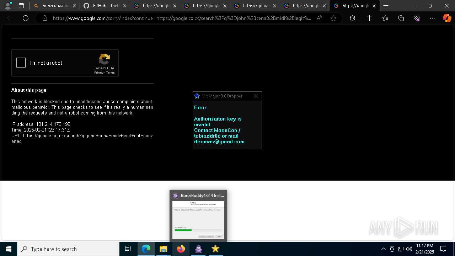Click the MrsMajor dropper star title icon
This screenshot has height=256, width=455.
197,96
